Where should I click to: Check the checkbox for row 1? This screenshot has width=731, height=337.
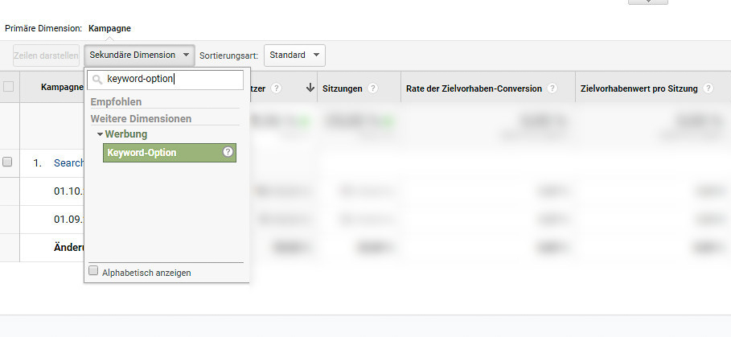click(x=8, y=162)
